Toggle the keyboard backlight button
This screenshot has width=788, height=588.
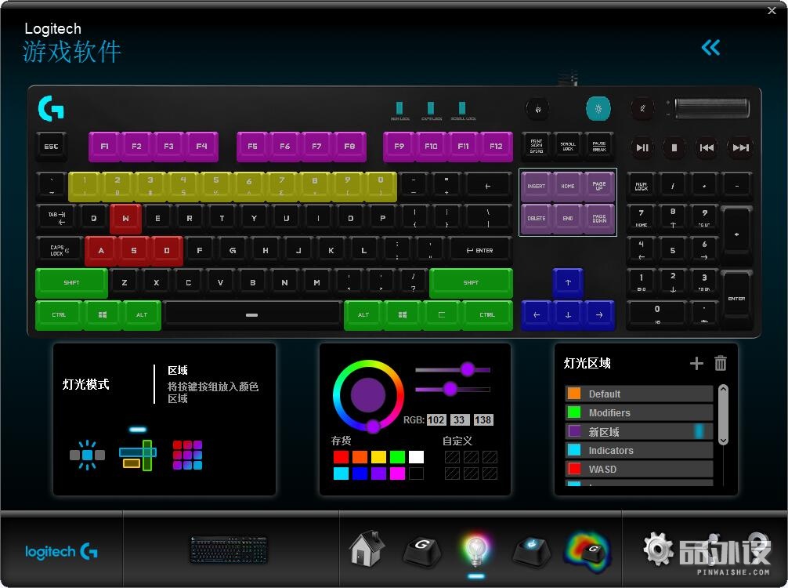[x=598, y=108]
